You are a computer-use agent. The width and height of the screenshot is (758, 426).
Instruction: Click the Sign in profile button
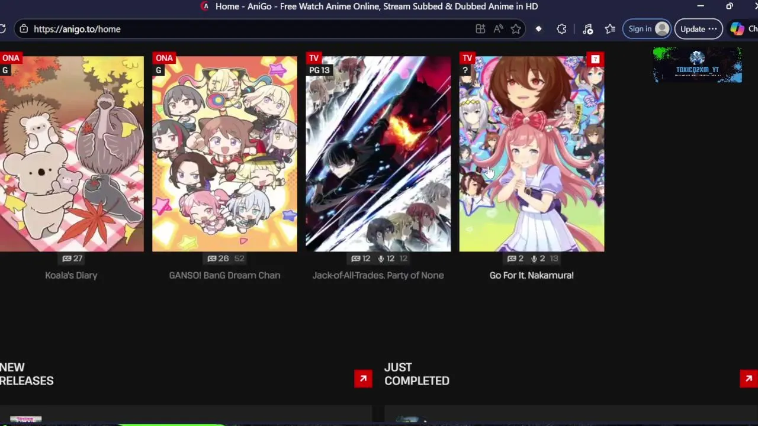[x=647, y=29]
